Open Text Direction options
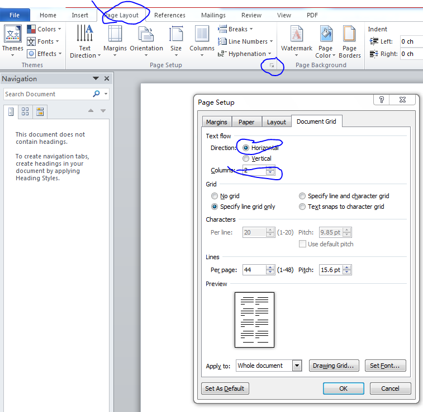This screenshot has height=412, width=423. coord(85,41)
